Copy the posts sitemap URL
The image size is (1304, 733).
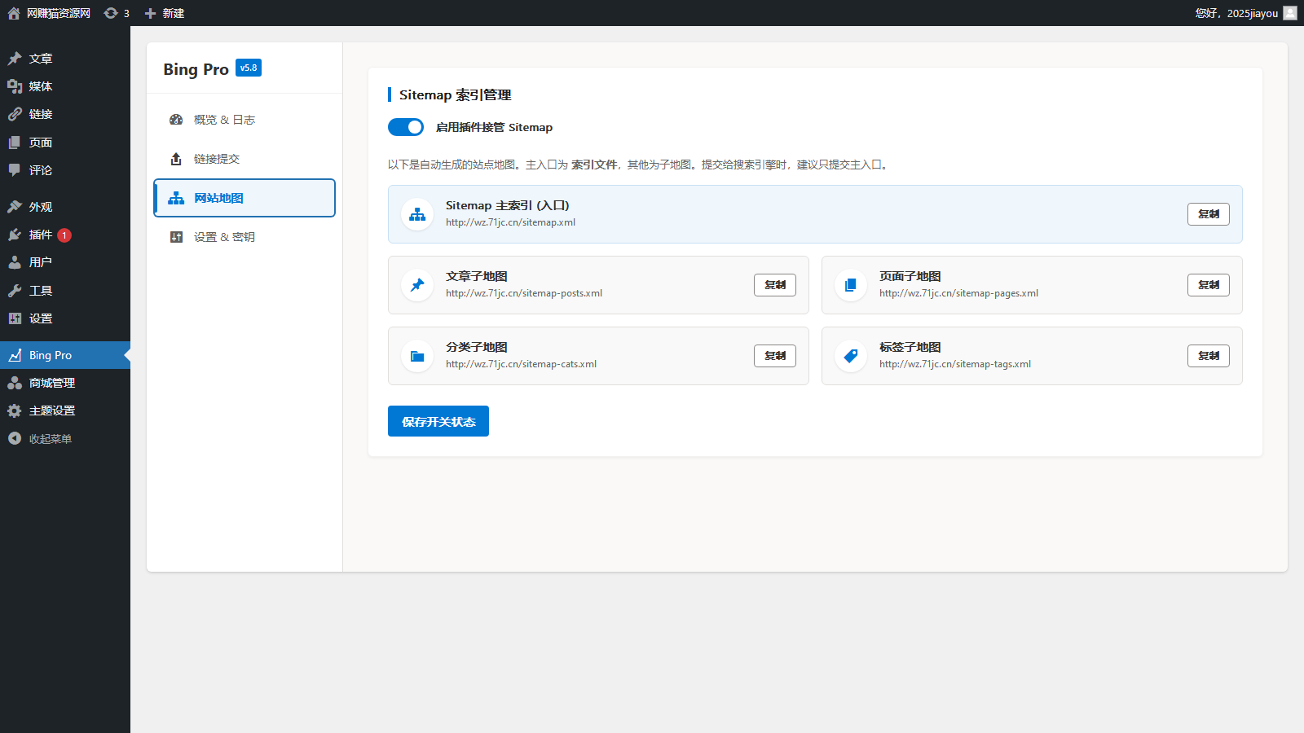[x=774, y=285]
